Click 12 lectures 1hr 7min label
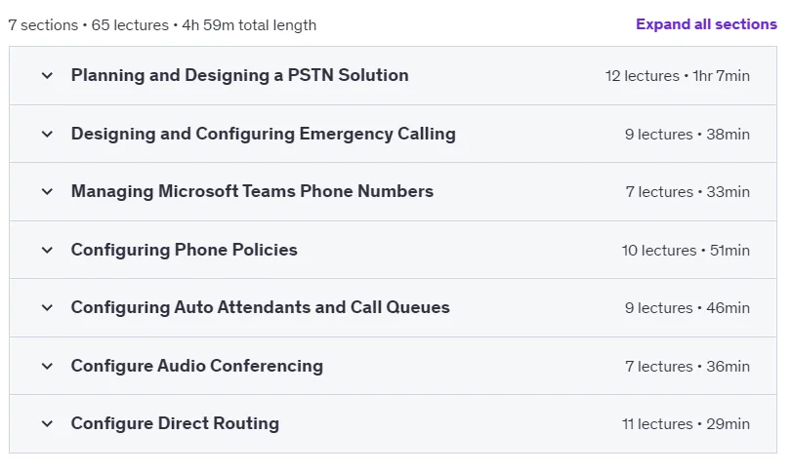Viewport: 792px width, 474px height. 678,76
